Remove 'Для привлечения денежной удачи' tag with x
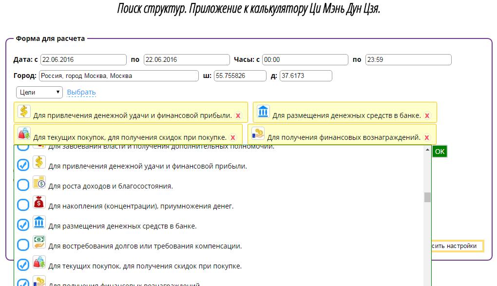Viewport: 497px width, 286px height. pyautogui.click(x=238, y=116)
